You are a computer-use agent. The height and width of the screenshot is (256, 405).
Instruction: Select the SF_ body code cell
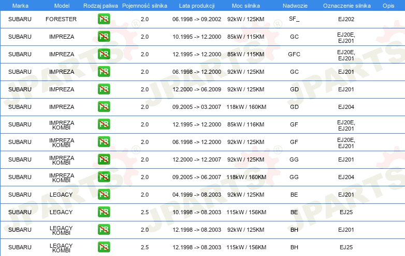pos(294,19)
